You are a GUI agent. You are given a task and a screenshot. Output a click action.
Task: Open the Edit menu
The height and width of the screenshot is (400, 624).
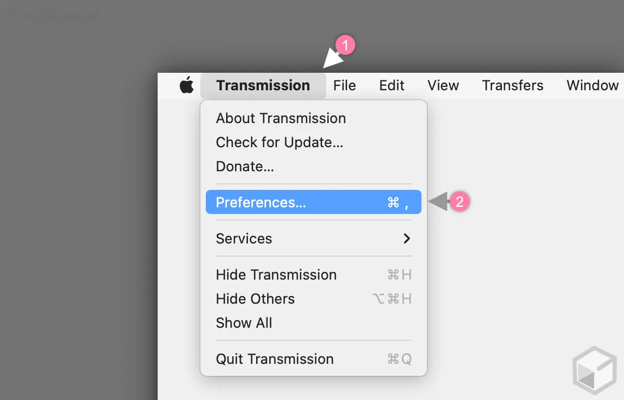392,85
